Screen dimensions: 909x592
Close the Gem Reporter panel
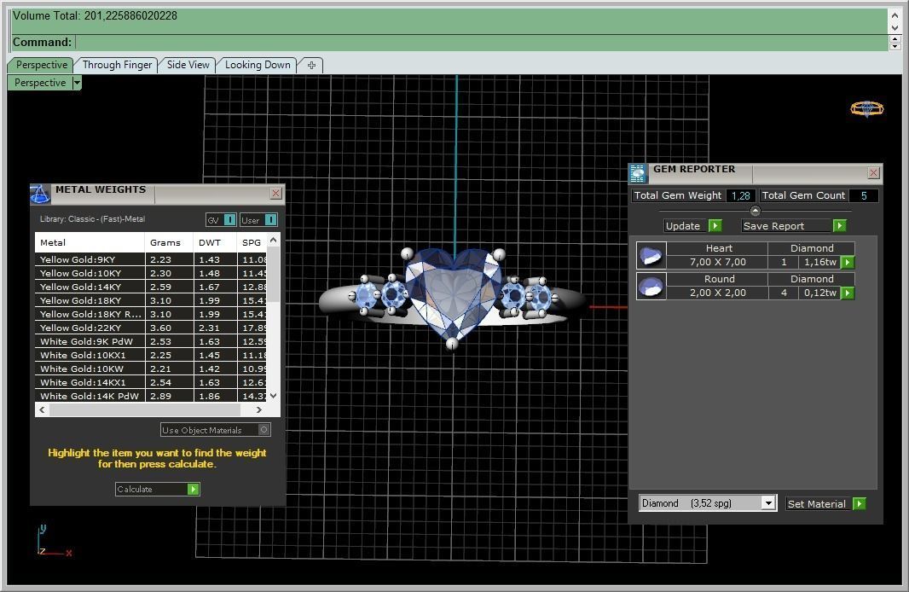click(x=873, y=172)
